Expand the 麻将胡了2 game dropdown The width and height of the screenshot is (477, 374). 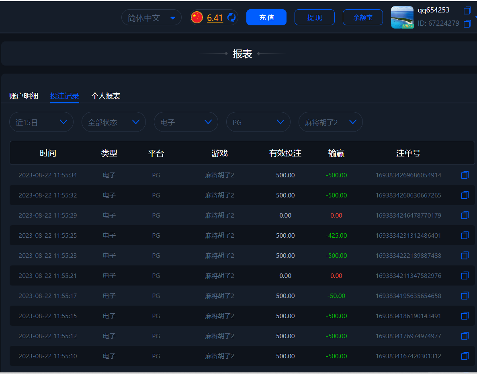click(x=330, y=122)
